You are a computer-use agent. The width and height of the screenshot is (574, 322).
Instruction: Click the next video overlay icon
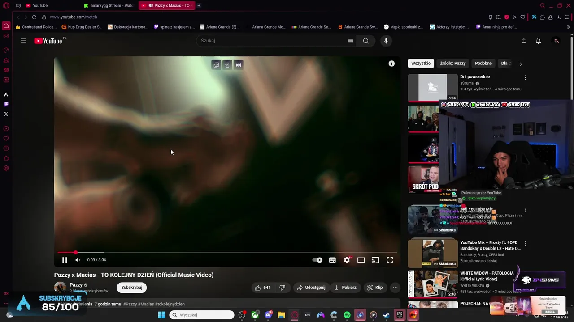pos(239,65)
